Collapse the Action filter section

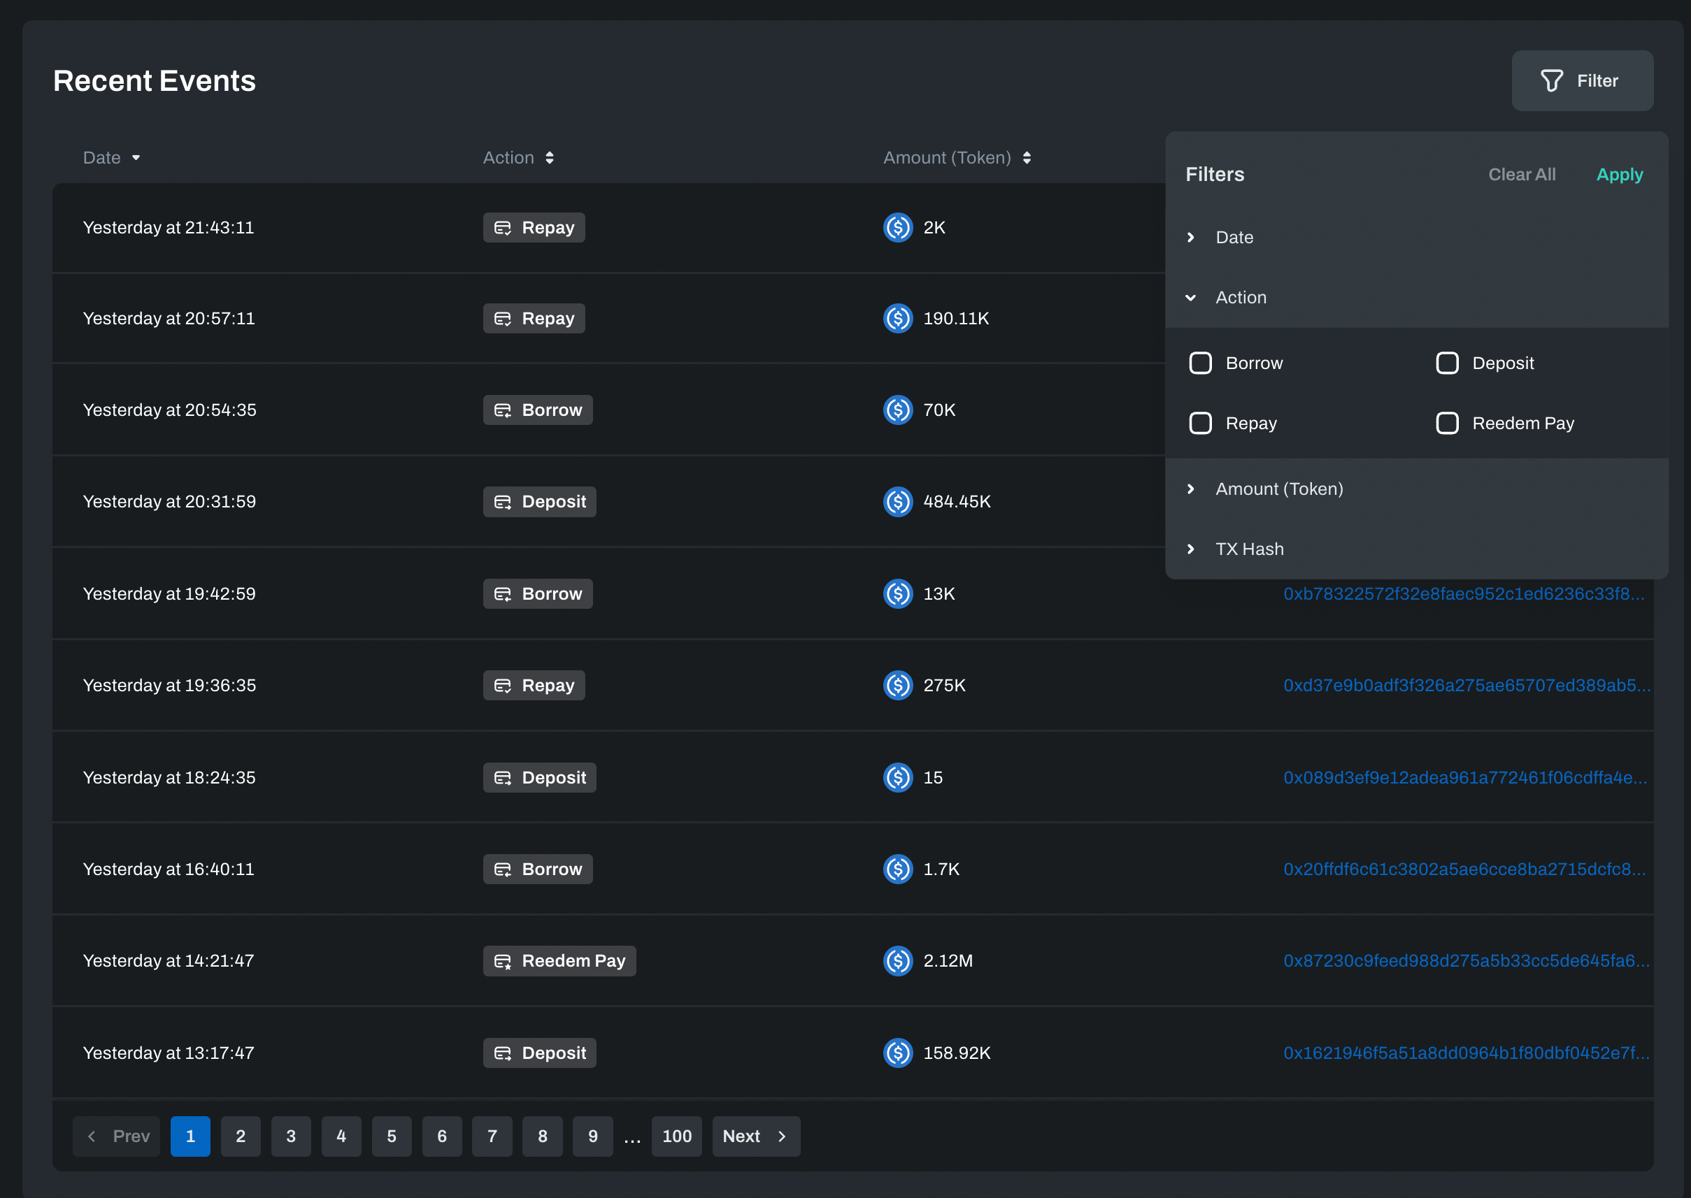(1190, 297)
